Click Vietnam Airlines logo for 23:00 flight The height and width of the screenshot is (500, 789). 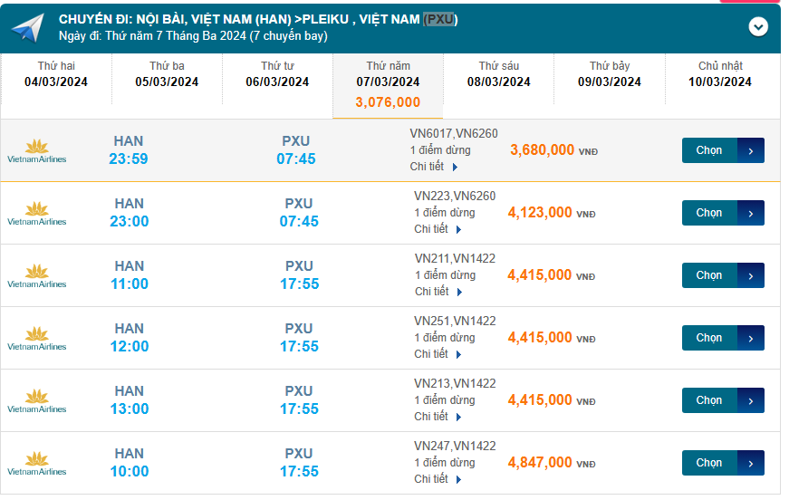click(37, 213)
